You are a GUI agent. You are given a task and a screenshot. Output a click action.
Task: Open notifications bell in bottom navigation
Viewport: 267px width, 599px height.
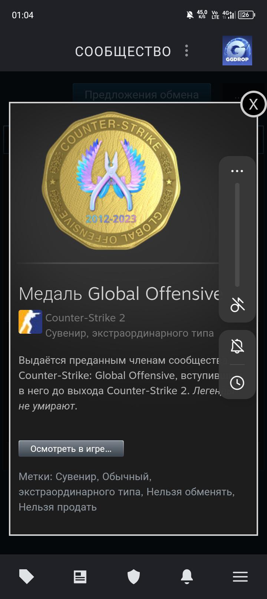coord(187,577)
